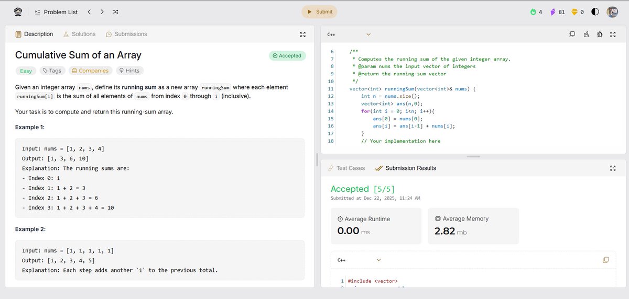The height and width of the screenshot is (299, 629).
Task: Switch to the Submissions tab
Action: click(x=126, y=34)
